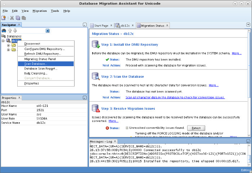Click the db12c database connection icon
This screenshot has height=173, width=252.
point(8,41)
